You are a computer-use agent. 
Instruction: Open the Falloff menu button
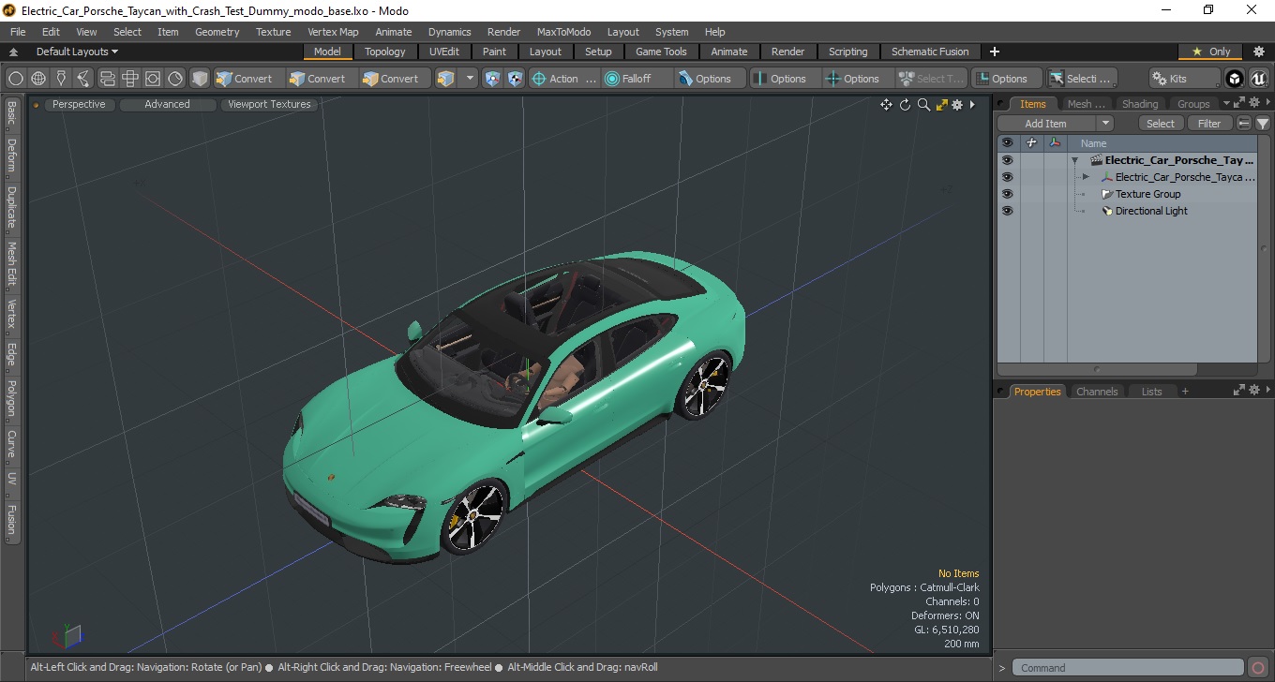(638, 79)
